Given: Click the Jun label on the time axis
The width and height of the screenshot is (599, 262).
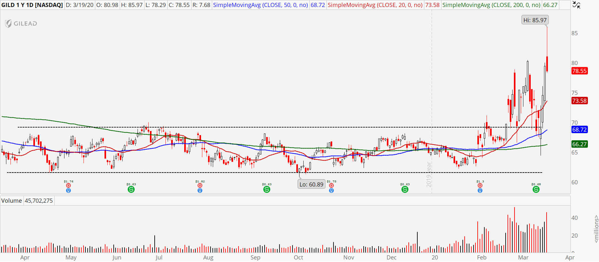Looking at the screenshot, I should [117, 257].
